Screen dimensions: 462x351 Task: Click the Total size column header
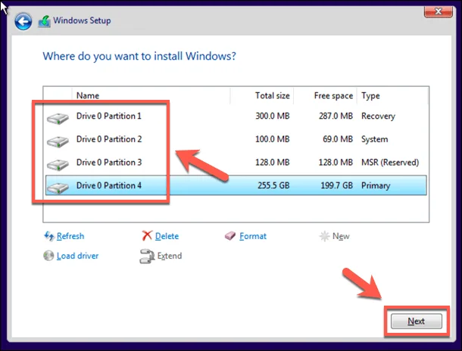271,96
